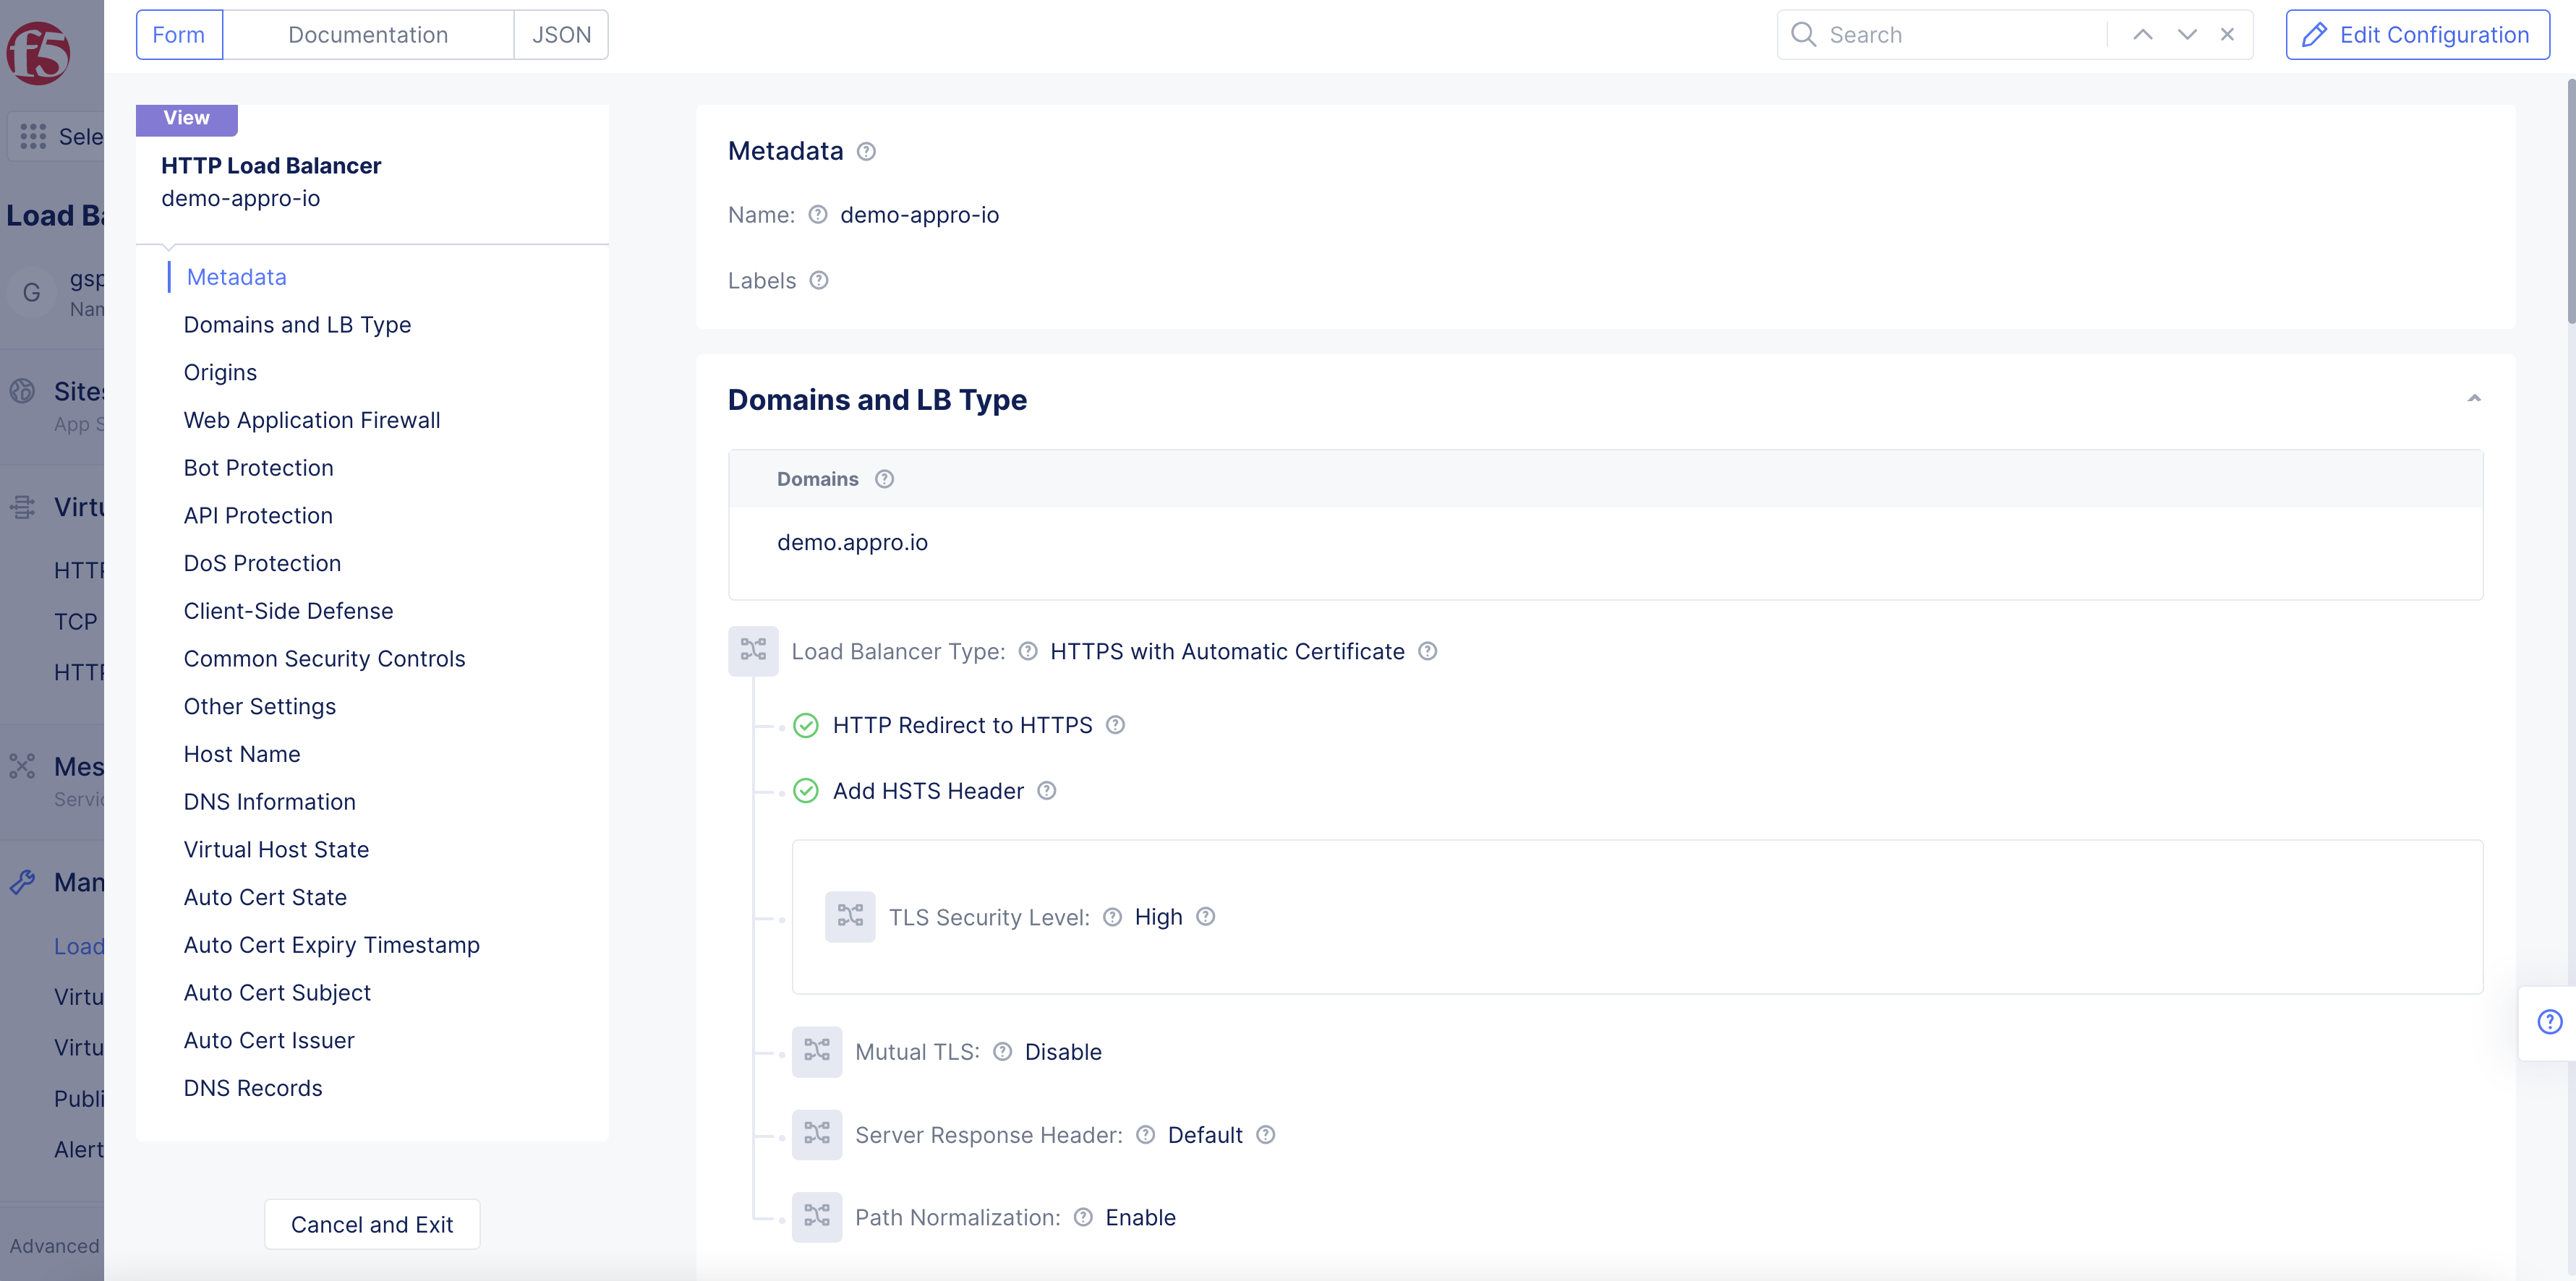Click the Load Balancer Type tree icon

coord(753,651)
